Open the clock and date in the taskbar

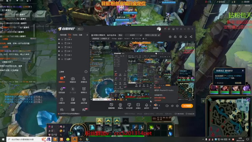point(240,139)
